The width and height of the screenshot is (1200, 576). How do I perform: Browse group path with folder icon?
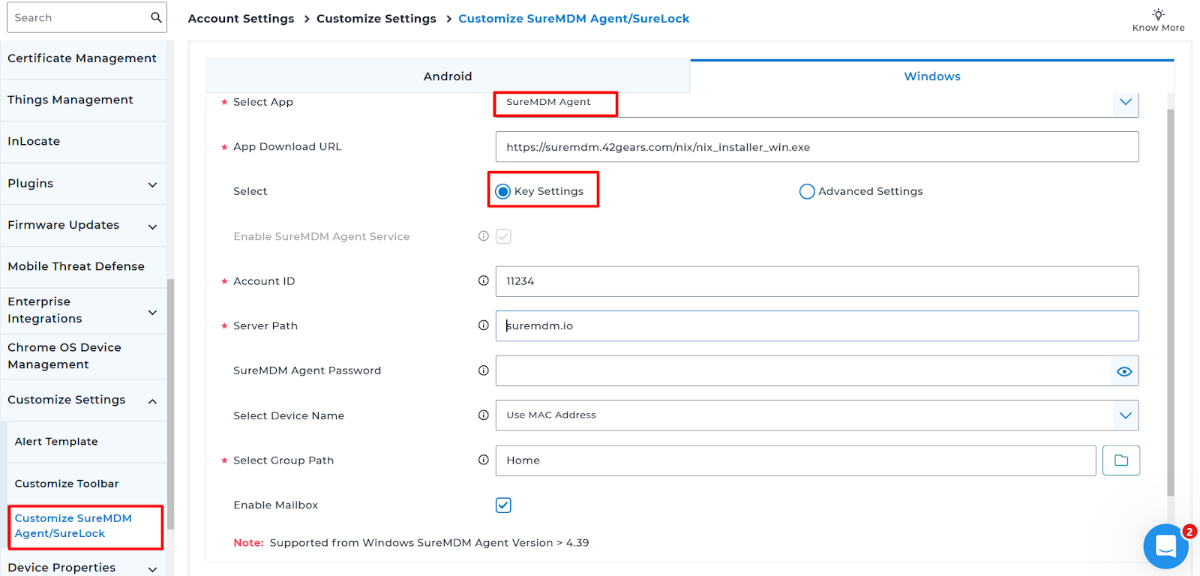point(1121,460)
